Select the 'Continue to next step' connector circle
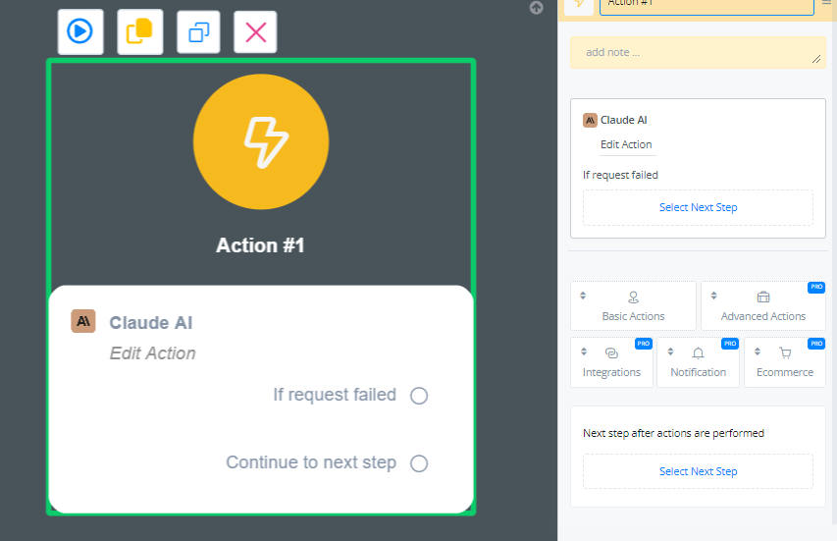The width and height of the screenshot is (837, 541). coord(419,463)
